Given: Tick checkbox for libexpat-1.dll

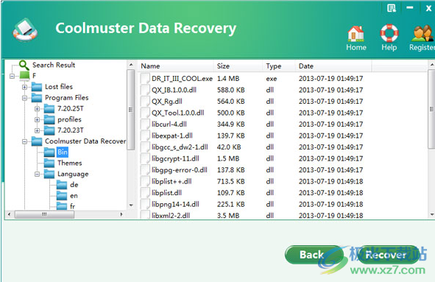Looking at the screenshot, I should point(145,135).
